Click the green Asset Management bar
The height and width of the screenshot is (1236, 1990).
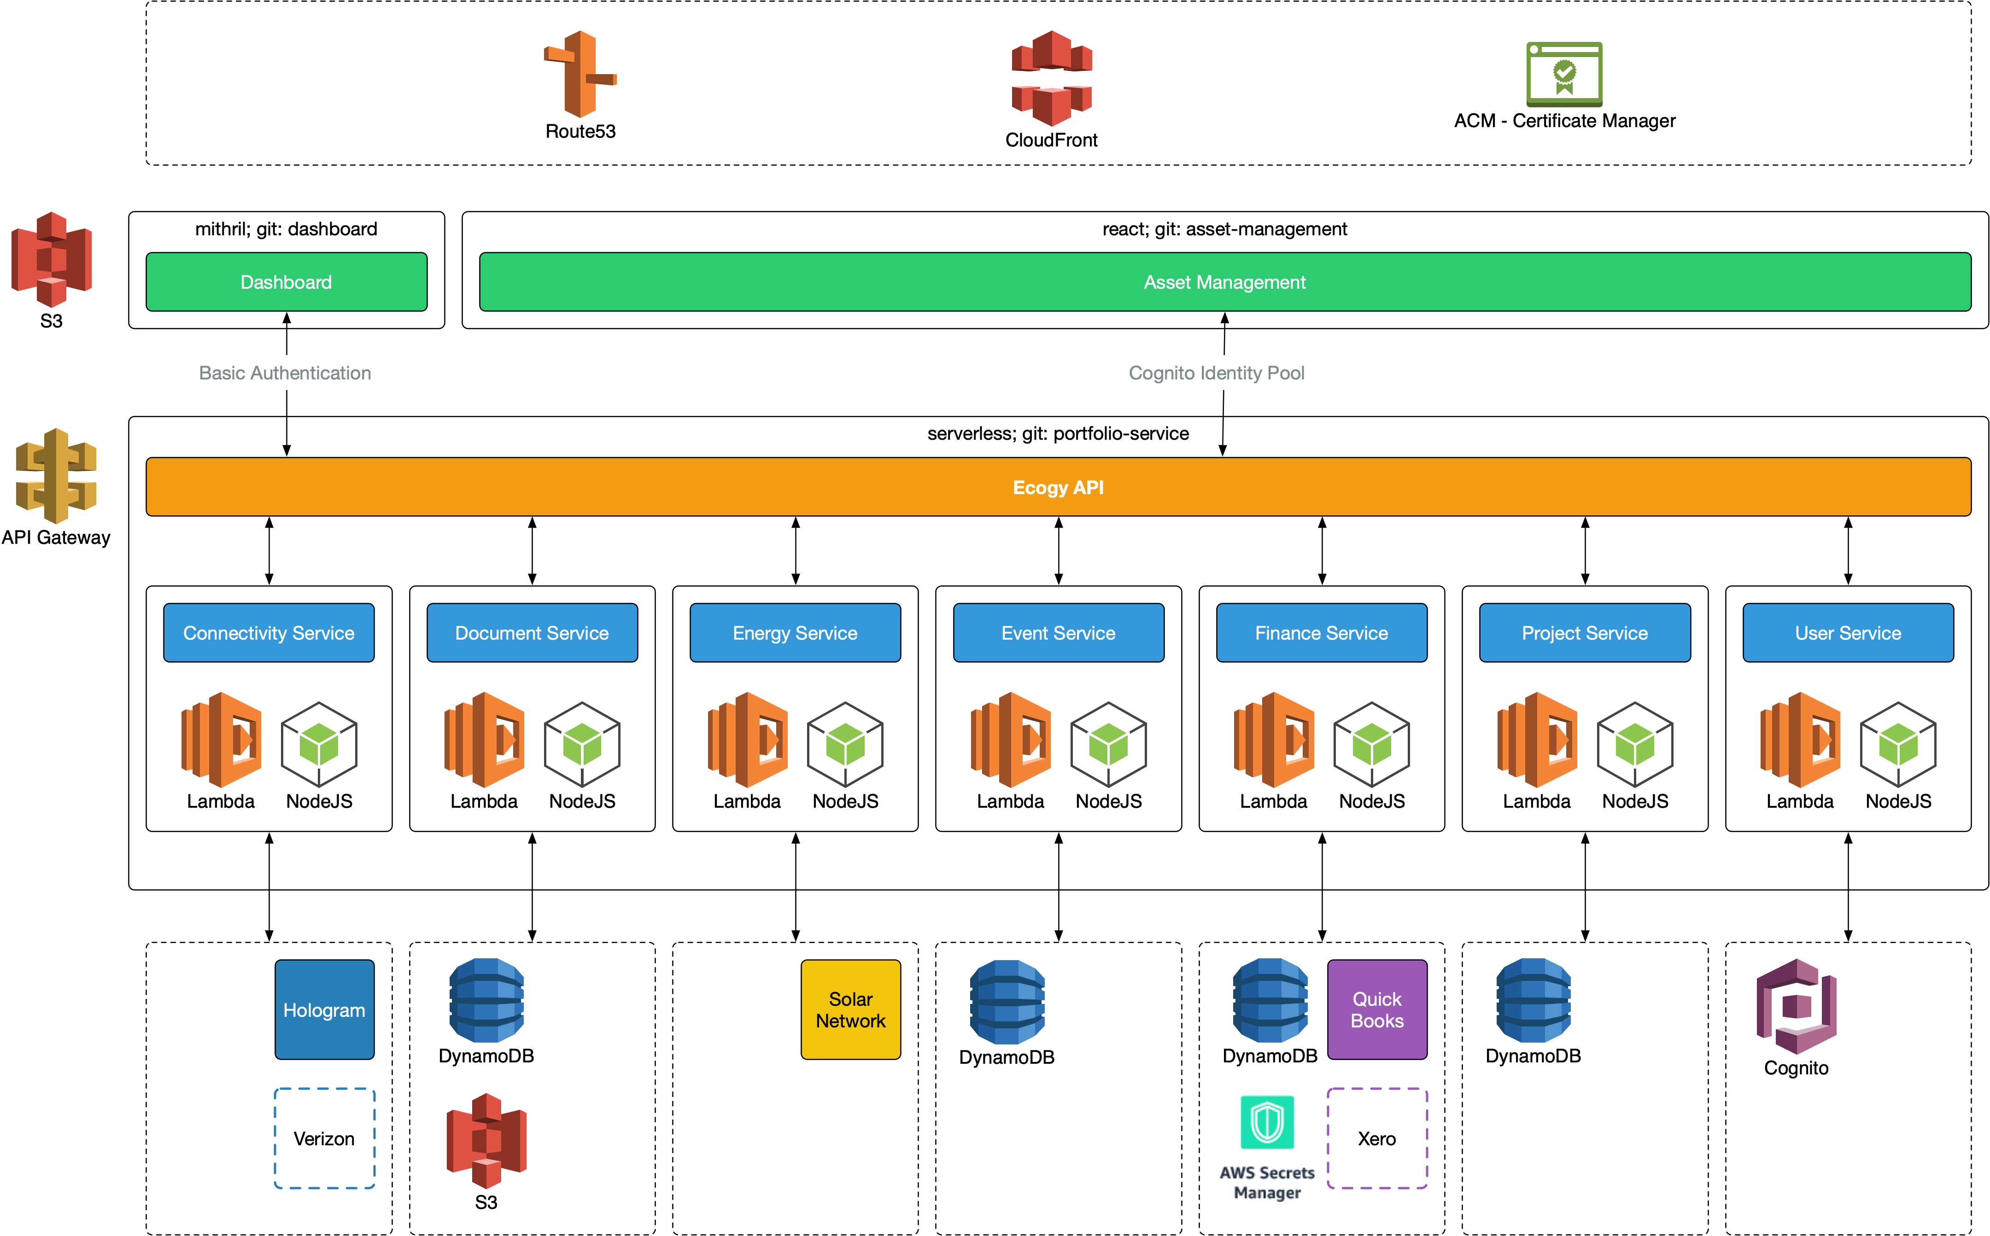pyautogui.click(x=1225, y=282)
